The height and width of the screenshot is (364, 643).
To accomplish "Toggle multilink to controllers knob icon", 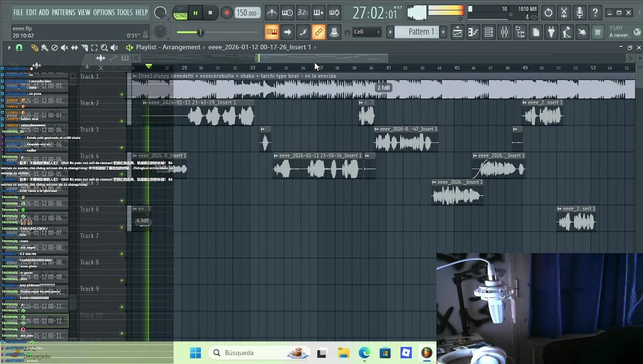I will tap(334, 32).
